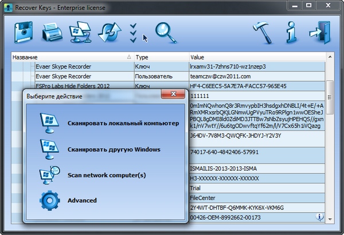This screenshot has height=235, width=344.
Task: Click the Trial value cell
Action: pos(257,188)
